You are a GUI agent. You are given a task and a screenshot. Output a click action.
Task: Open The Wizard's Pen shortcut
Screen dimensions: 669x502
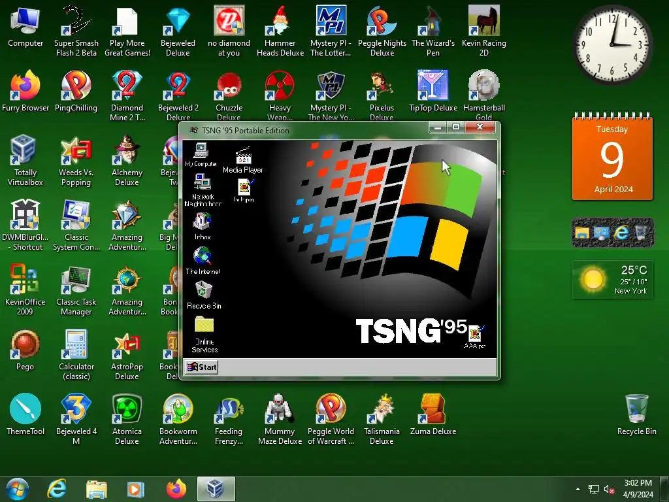432,31
